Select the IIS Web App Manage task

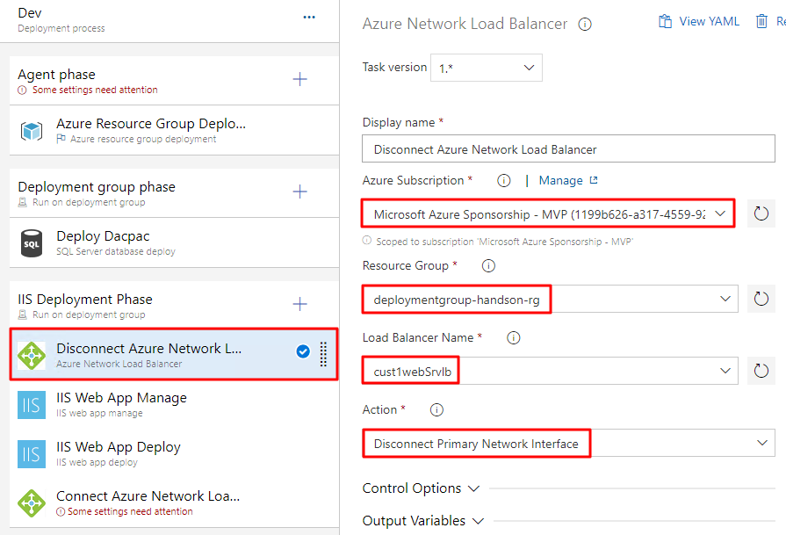(x=174, y=405)
